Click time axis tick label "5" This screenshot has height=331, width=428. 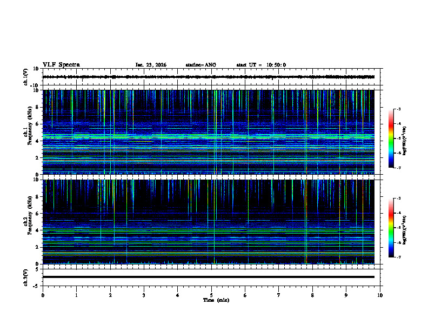(211, 295)
